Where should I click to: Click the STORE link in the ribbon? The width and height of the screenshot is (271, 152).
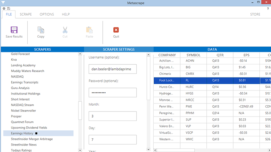[255, 14]
